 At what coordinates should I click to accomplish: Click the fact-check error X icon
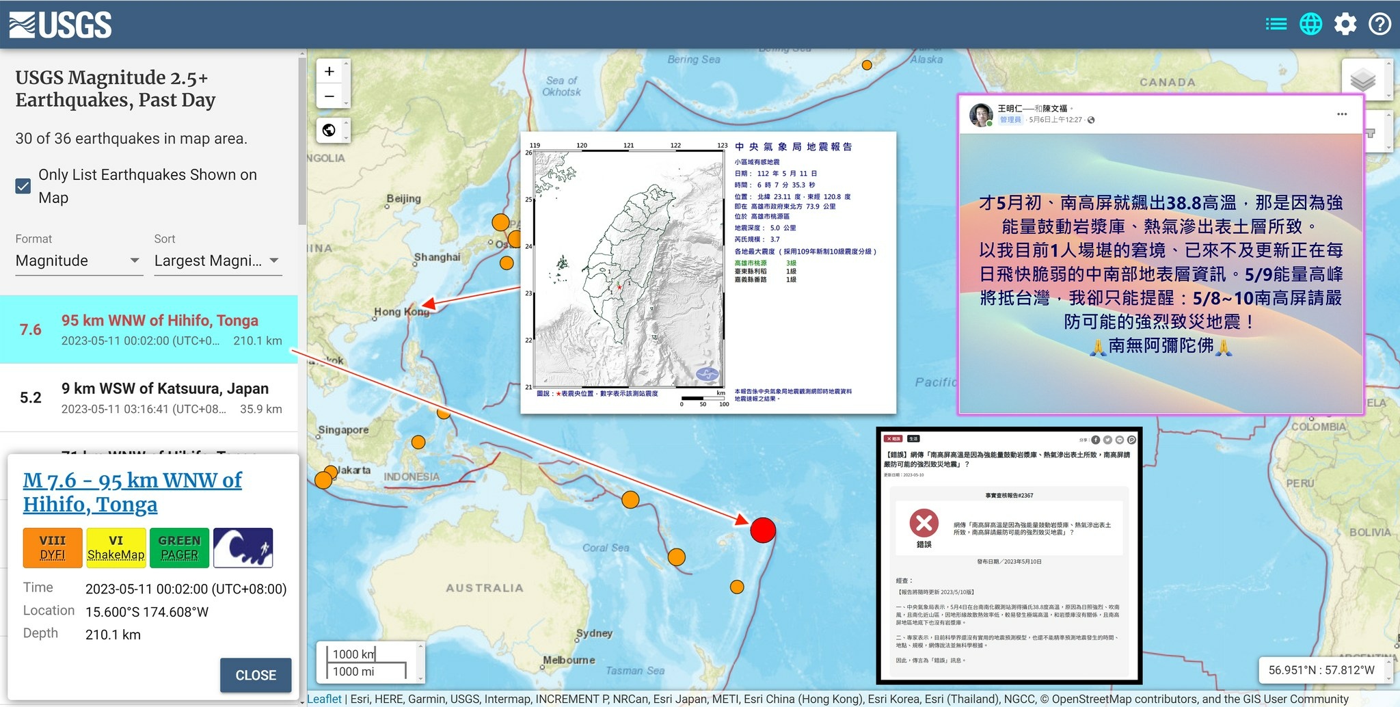coord(924,523)
